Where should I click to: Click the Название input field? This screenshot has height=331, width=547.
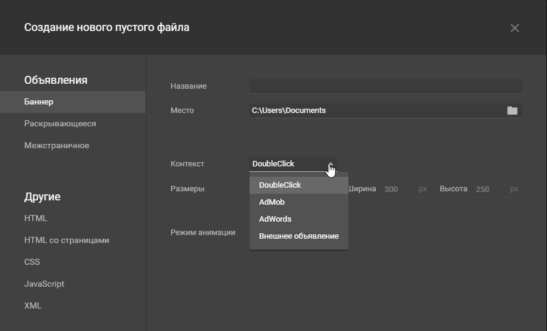pos(385,86)
